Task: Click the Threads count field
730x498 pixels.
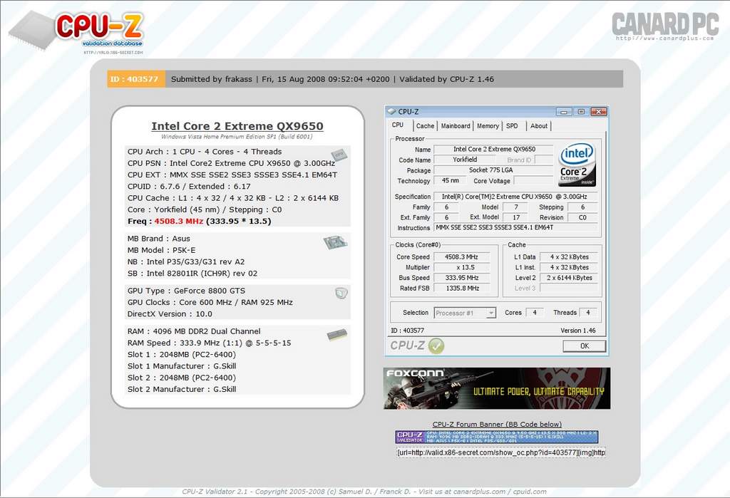Action: click(588, 313)
